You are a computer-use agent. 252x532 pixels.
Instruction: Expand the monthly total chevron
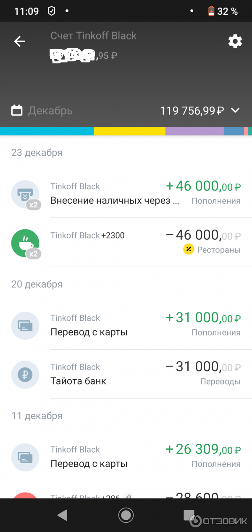click(x=235, y=110)
